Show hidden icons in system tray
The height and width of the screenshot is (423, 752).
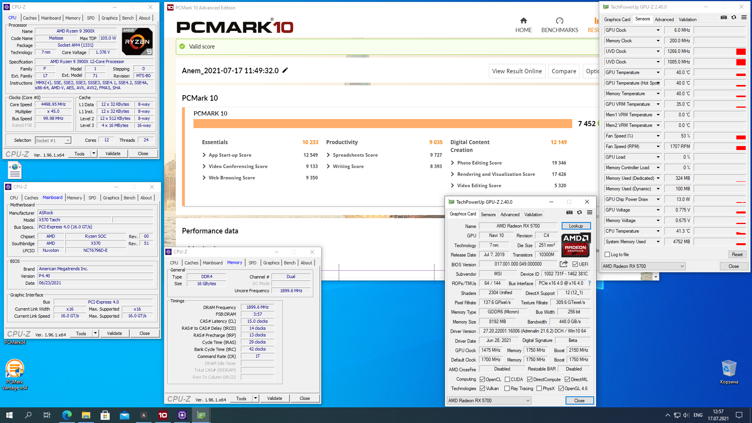pos(667,415)
